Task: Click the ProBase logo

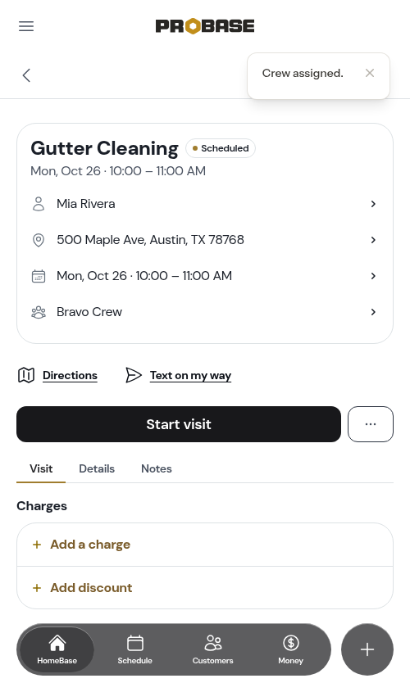Action: 205,26
